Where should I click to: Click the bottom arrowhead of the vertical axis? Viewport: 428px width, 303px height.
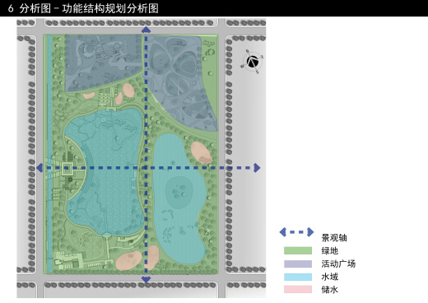146,280
